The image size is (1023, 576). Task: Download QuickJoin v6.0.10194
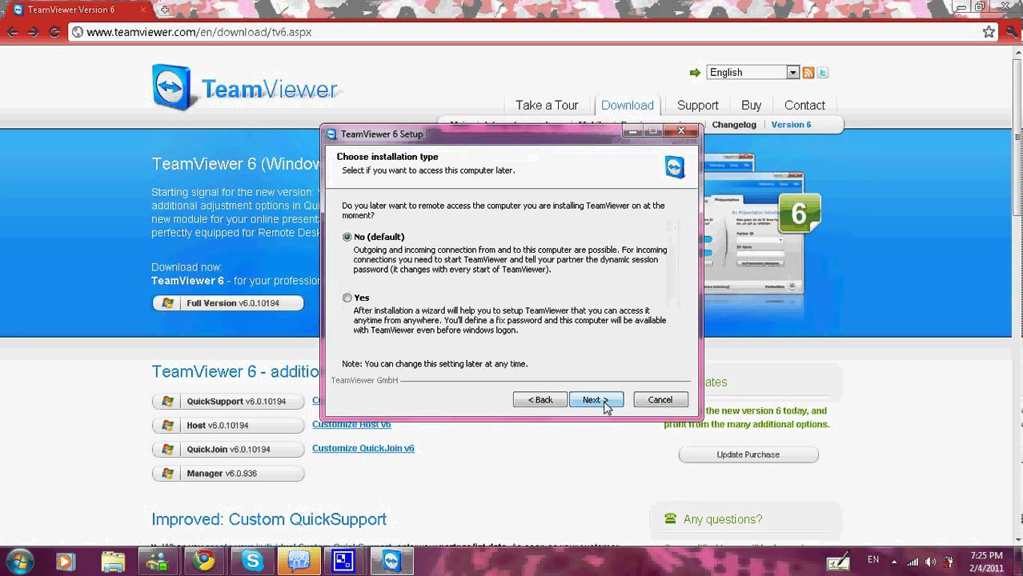[228, 450]
